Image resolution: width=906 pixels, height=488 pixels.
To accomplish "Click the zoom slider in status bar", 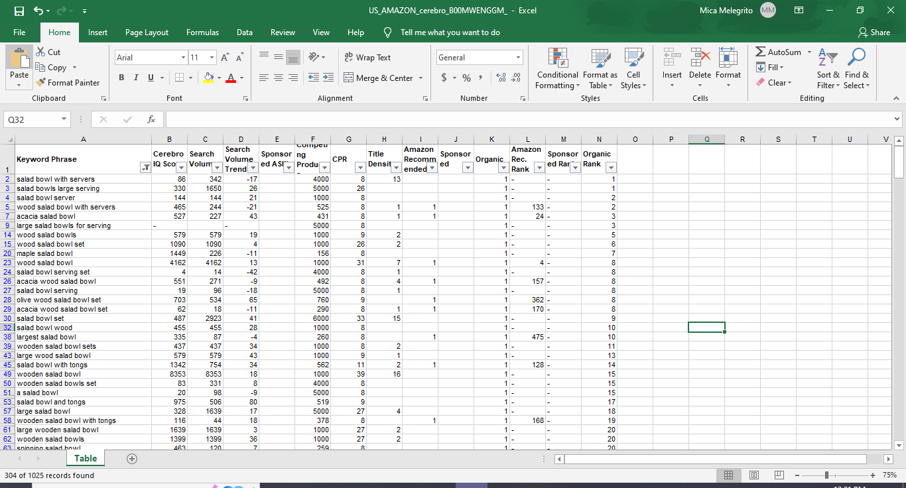I will (x=826, y=475).
